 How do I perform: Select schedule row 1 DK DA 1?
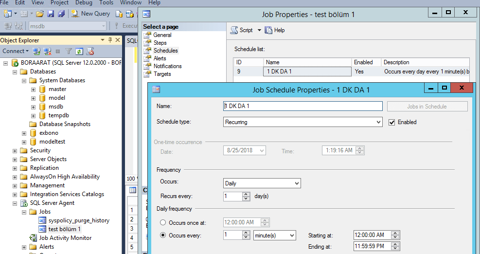pyautogui.click(x=351, y=72)
